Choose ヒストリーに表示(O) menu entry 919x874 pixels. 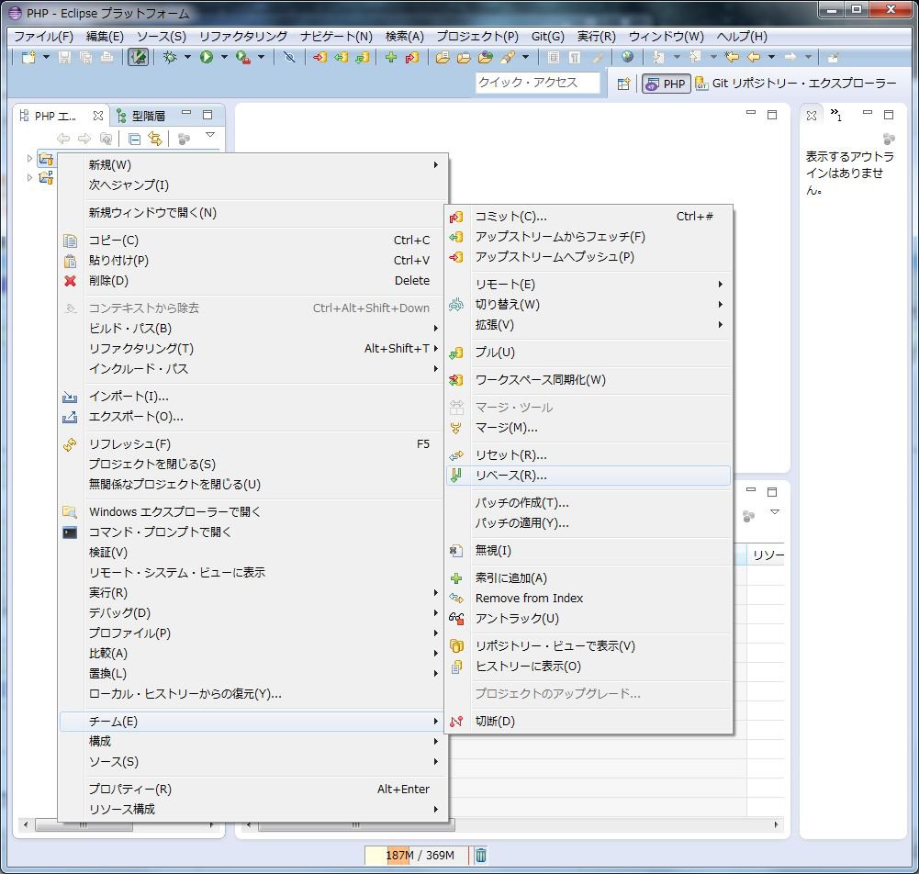click(588, 667)
